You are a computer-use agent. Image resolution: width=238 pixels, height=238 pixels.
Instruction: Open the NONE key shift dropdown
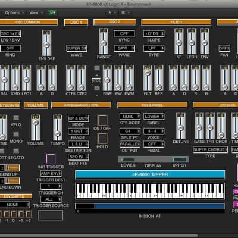(15, 205)
